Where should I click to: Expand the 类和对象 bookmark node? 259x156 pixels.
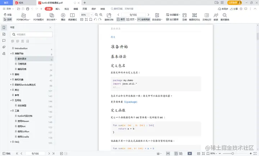[x=11, y=80]
